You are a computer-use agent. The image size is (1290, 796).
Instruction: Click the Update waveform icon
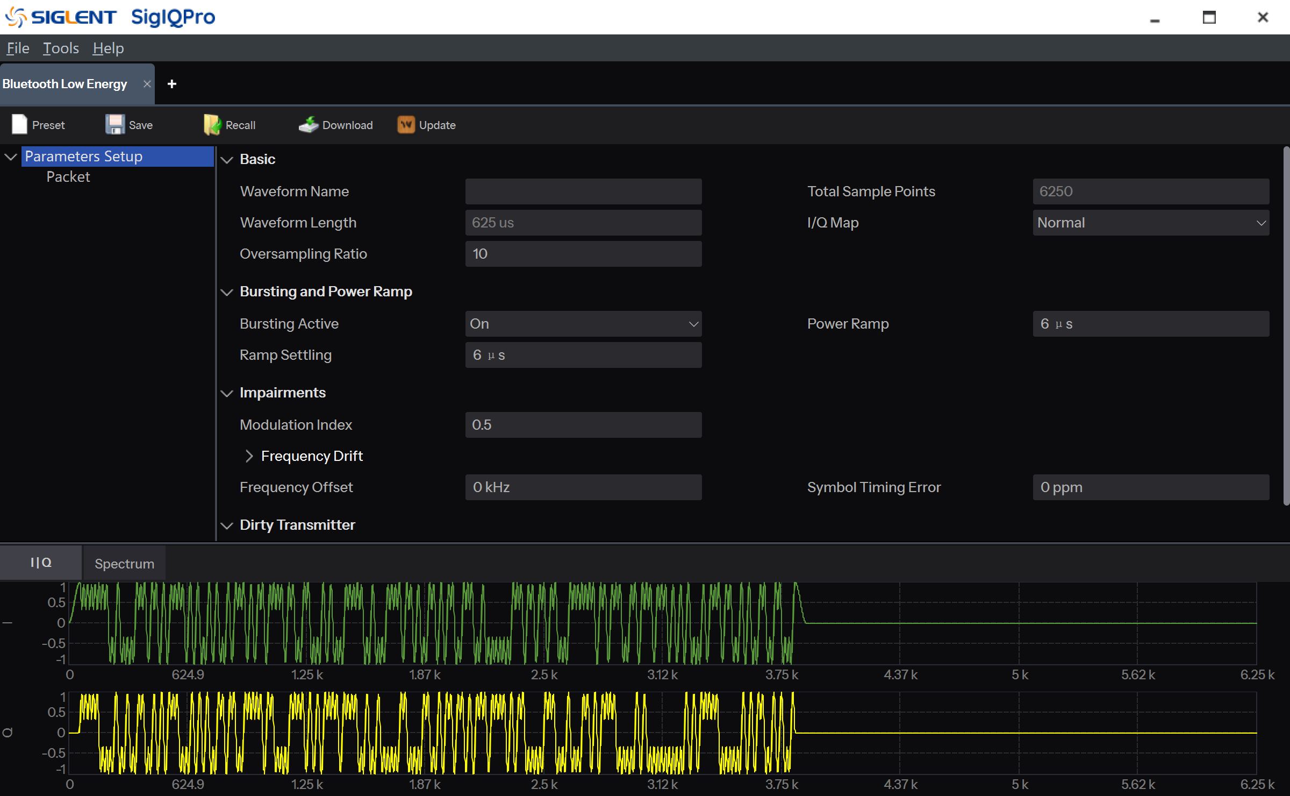(406, 124)
